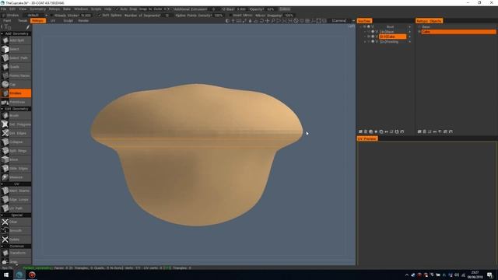498x280 pixels.
Task: Activate the Select Path tool
Action: click(16, 58)
